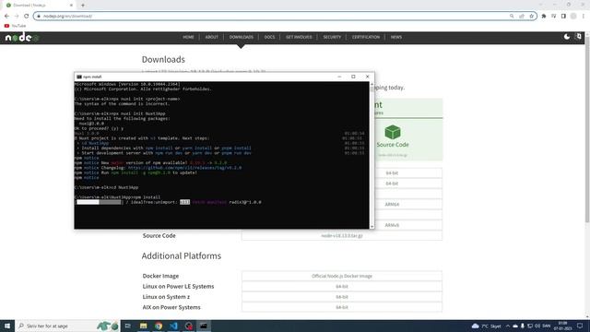This screenshot has height=332, width=590.
Task: Select the Command Prompt taskbar icon
Action: [x=204, y=326]
